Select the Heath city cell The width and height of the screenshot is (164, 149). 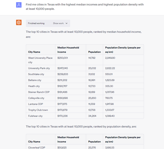[34, 86]
